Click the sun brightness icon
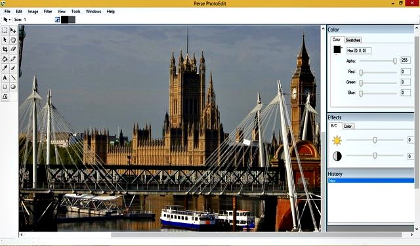The image size is (420, 246). [337, 140]
